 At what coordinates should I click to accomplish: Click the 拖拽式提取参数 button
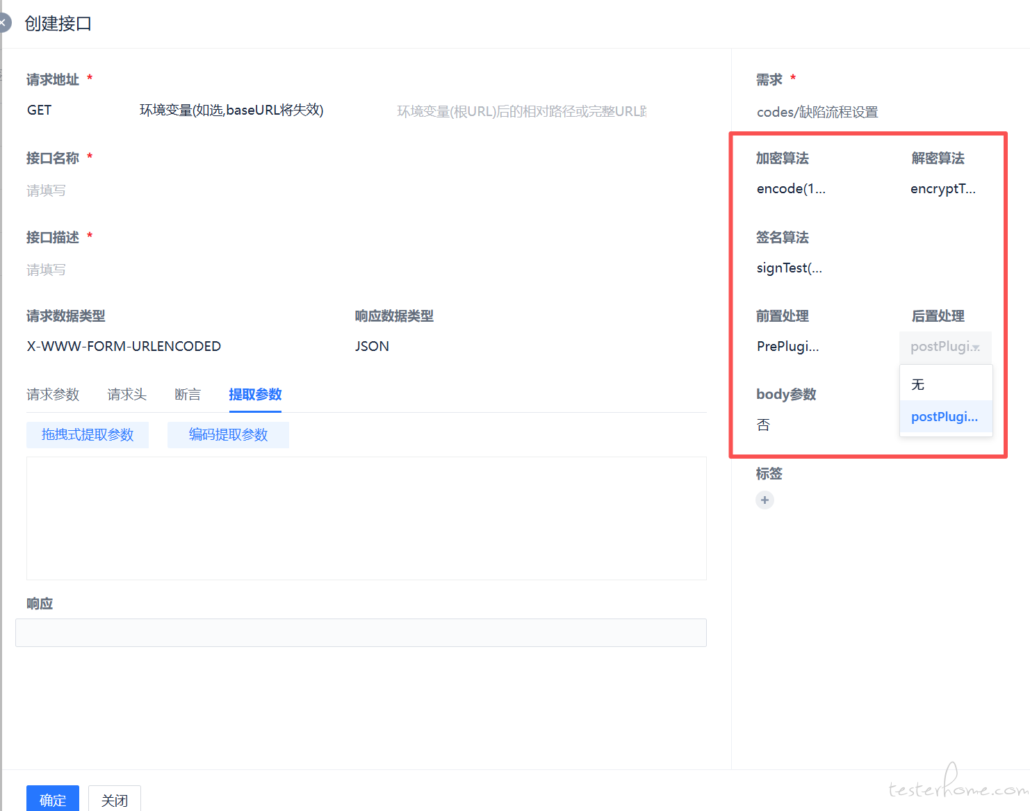[88, 435]
